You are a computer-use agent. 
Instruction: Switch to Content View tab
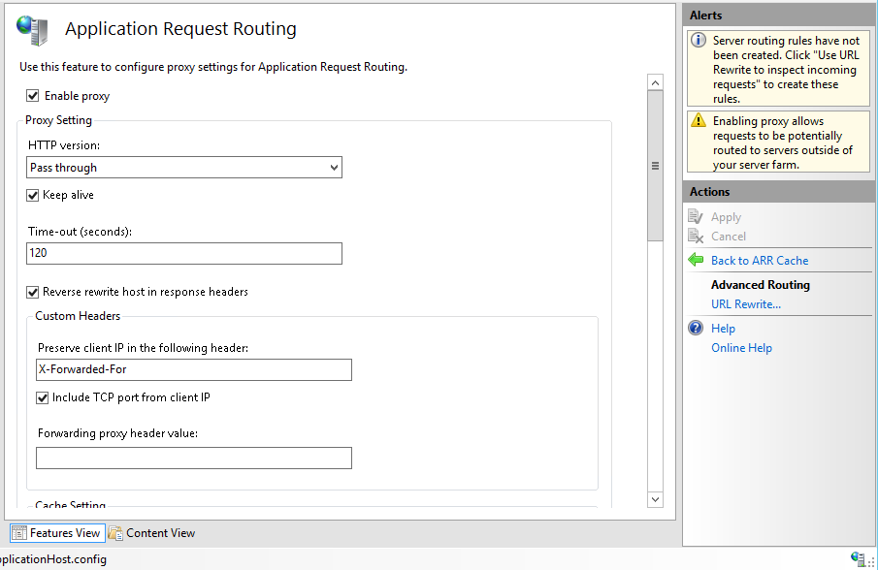click(151, 533)
